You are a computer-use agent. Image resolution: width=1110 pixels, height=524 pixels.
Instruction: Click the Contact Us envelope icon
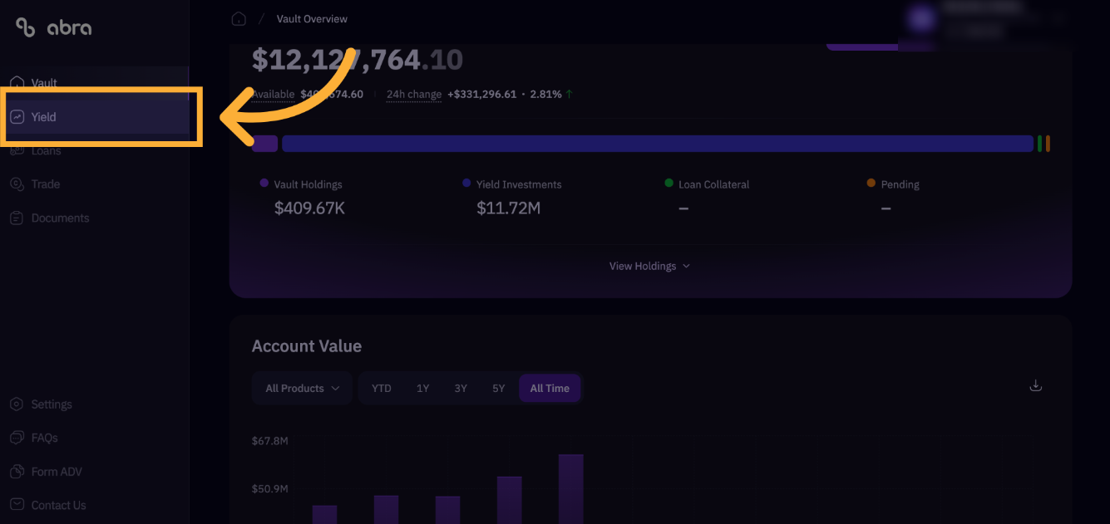click(17, 505)
